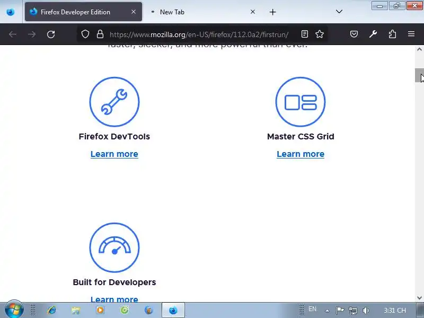The width and height of the screenshot is (424, 318).
Task: Open the List all tabs dropdown
Action: tap(339, 12)
